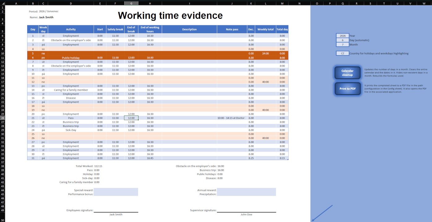
Task: Click the Weekly total table header
Action: tap(265, 29)
